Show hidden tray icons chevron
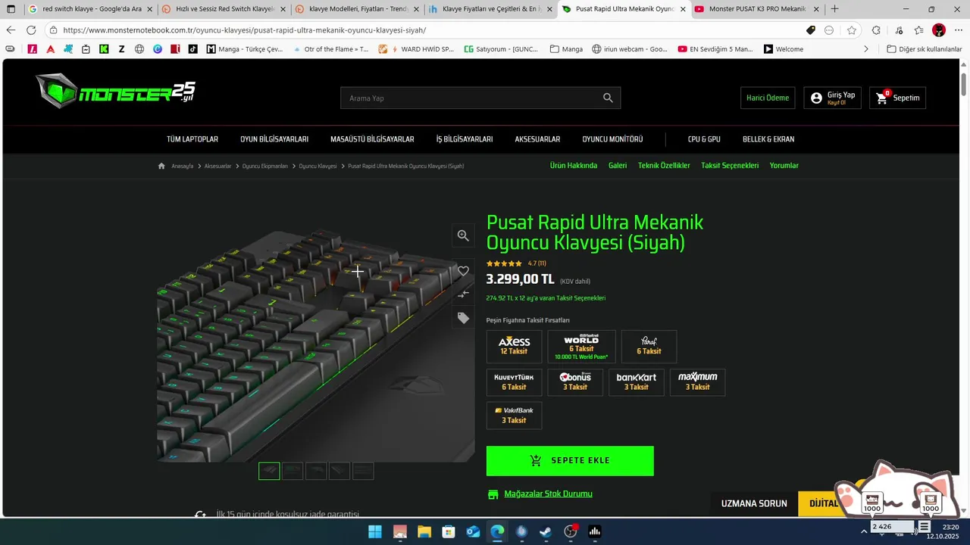 point(864,531)
